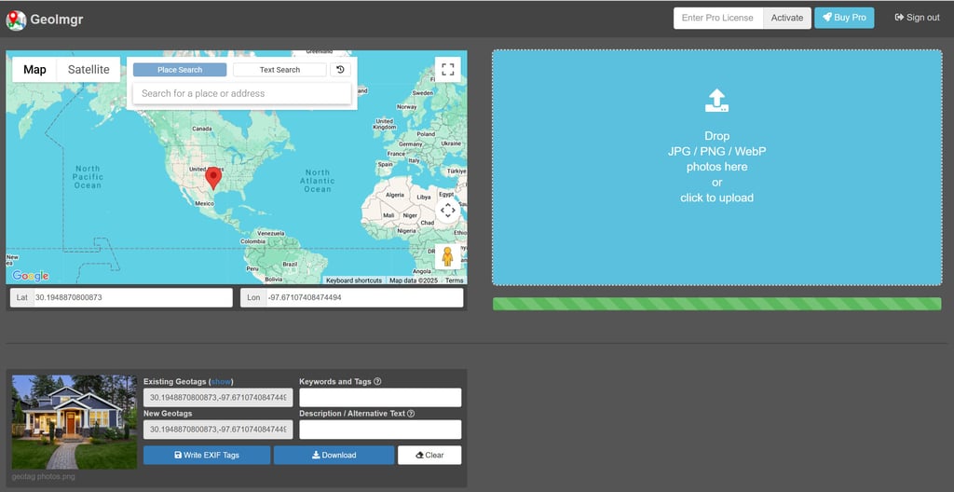Sign out of GeoImgr
Viewport: 954px width, 492px height.
pyautogui.click(x=917, y=18)
